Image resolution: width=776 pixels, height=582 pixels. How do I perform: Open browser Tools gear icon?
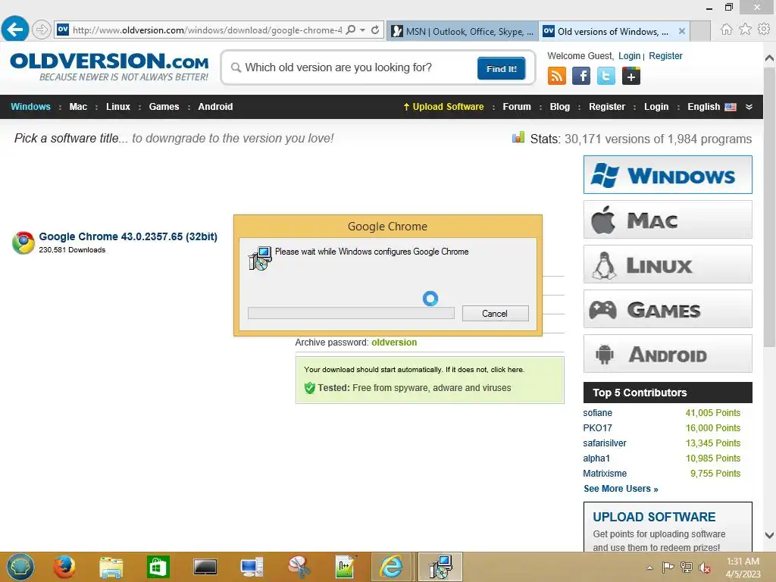764,30
